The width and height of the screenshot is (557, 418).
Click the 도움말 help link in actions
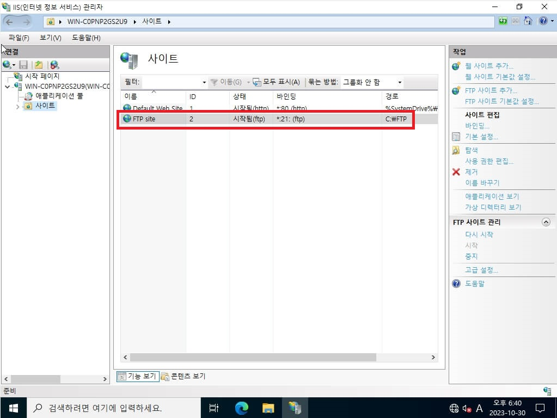pos(475,284)
